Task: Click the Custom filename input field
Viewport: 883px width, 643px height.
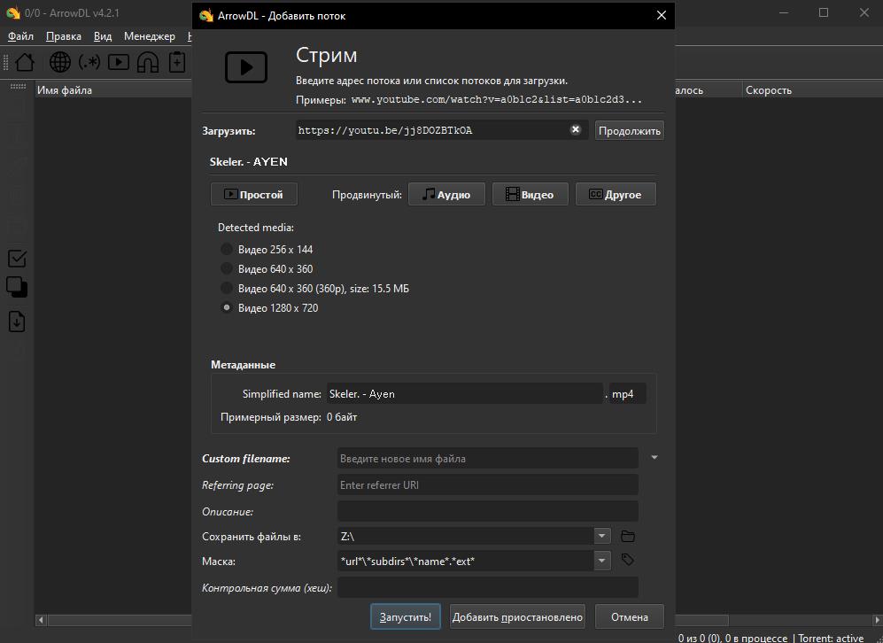Action: pyautogui.click(x=487, y=459)
